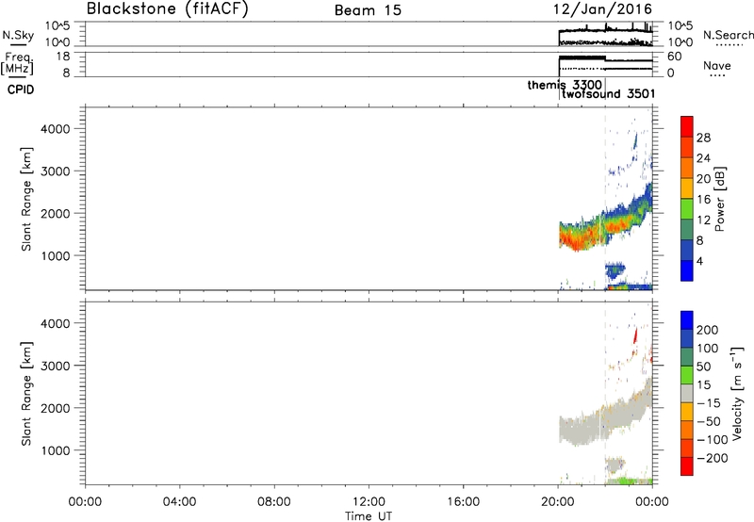Click the blue bottom of Power colorbar

(687, 270)
